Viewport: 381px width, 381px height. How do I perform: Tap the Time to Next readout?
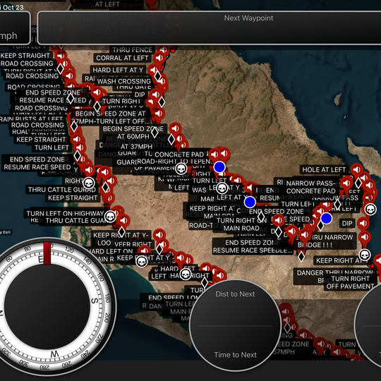tap(235, 355)
